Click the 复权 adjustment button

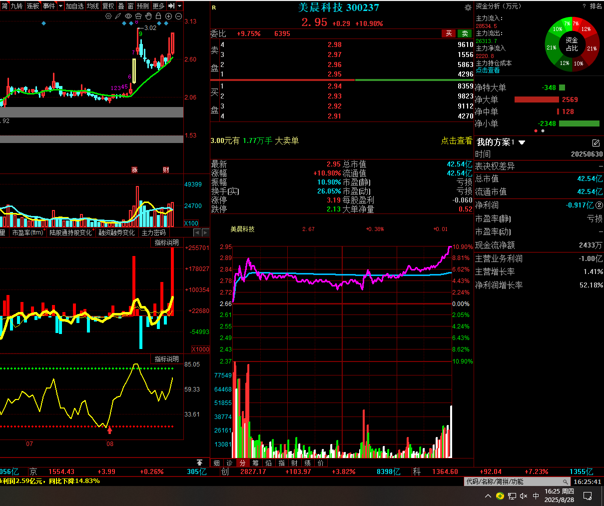point(108,6)
